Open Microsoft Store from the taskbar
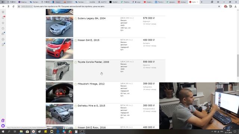This screenshot has width=239, height=134. coord(27,131)
